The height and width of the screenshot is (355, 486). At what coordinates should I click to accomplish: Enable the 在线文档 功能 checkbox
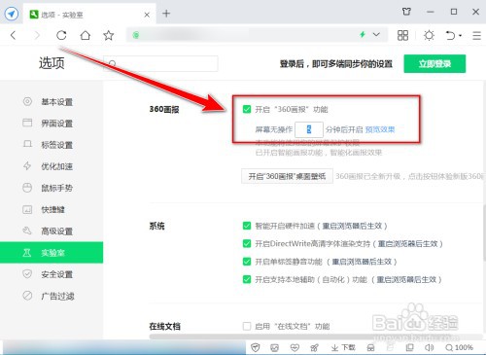coord(247,326)
